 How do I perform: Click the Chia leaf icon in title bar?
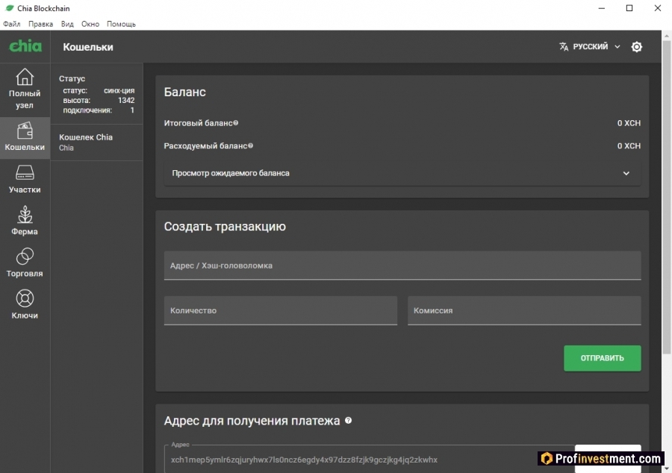click(9, 8)
